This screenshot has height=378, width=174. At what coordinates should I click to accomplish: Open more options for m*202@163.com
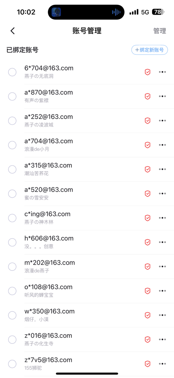tap(163, 267)
